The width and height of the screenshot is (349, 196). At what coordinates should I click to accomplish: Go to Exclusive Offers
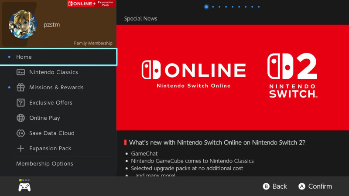pyautogui.click(x=58, y=103)
